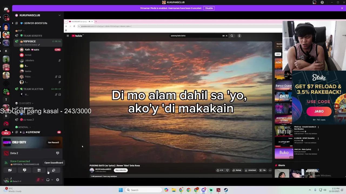Open Discord direct messages home icon
The width and height of the screenshot is (346, 194).
(x=6, y=9)
